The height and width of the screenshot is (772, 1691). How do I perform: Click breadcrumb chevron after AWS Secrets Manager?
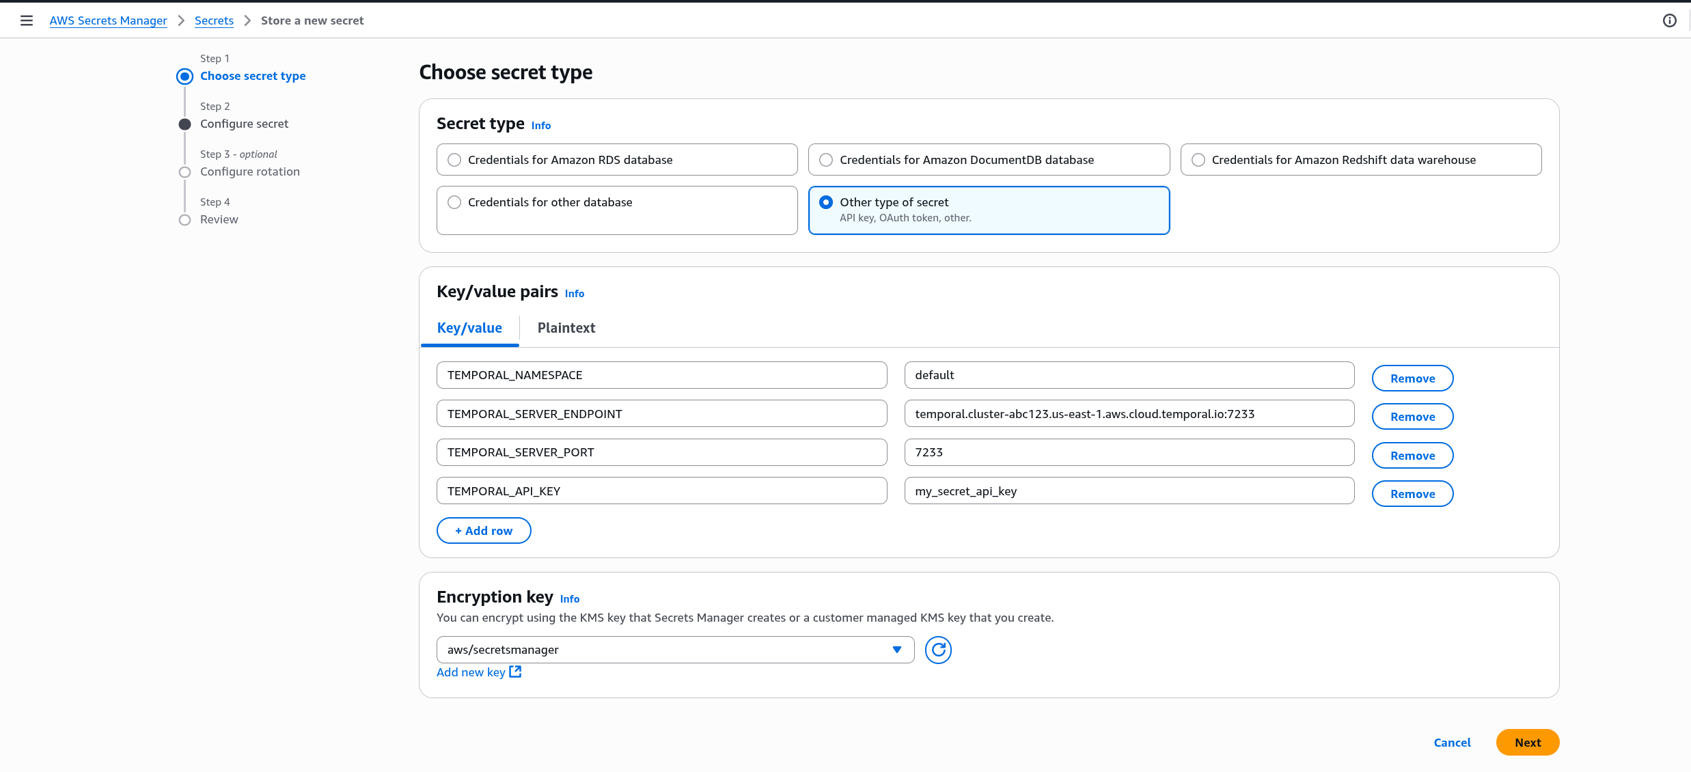(181, 20)
